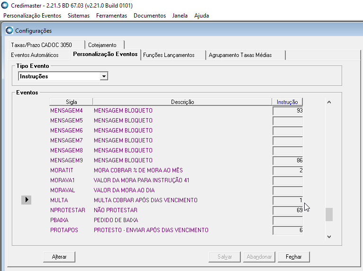Click the Sigla column header
The image size is (363, 271).
(71, 102)
